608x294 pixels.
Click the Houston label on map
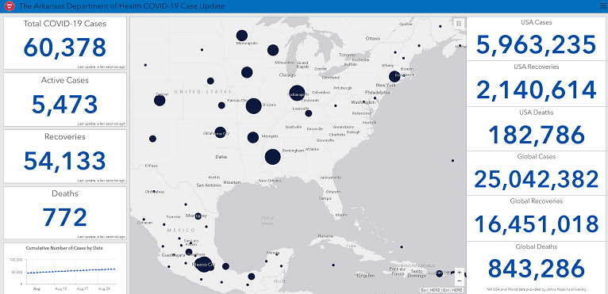tap(233, 182)
